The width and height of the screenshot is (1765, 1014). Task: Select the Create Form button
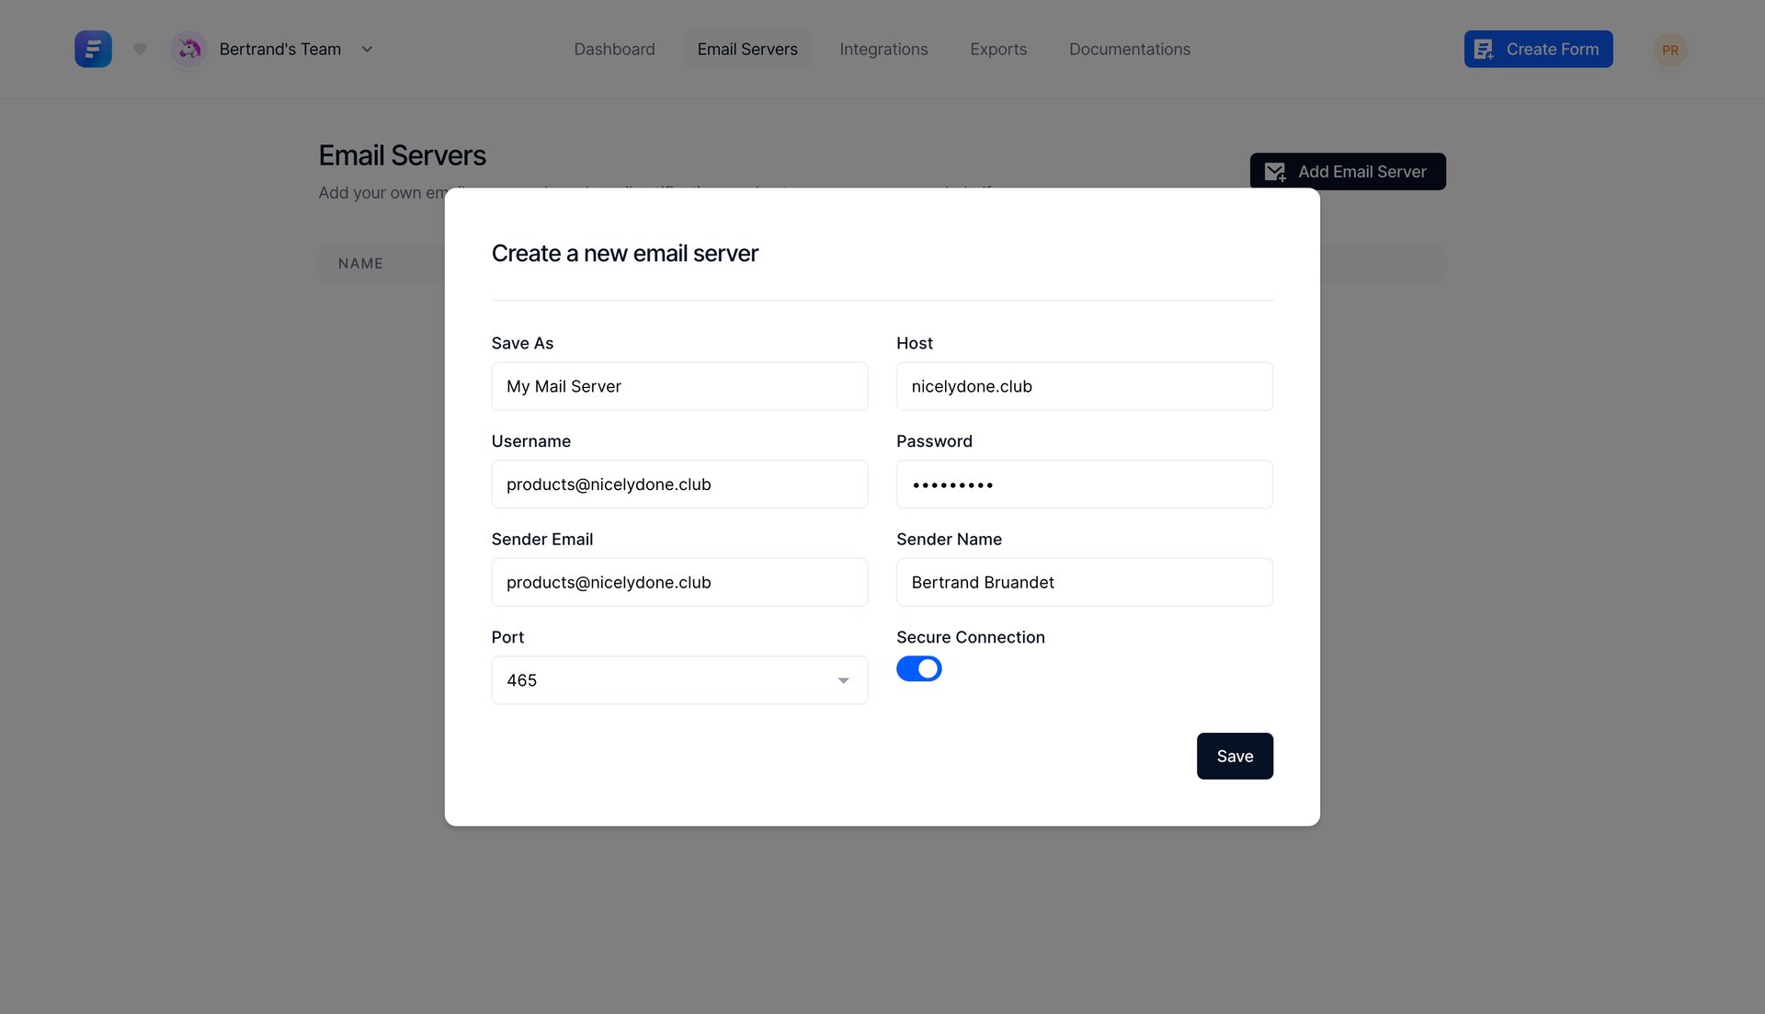1538,49
